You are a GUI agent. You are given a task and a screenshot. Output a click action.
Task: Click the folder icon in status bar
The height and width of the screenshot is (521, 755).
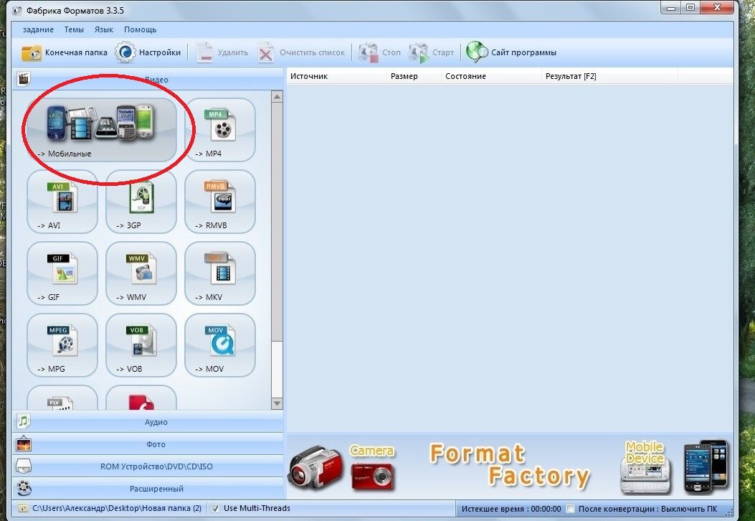(23, 509)
